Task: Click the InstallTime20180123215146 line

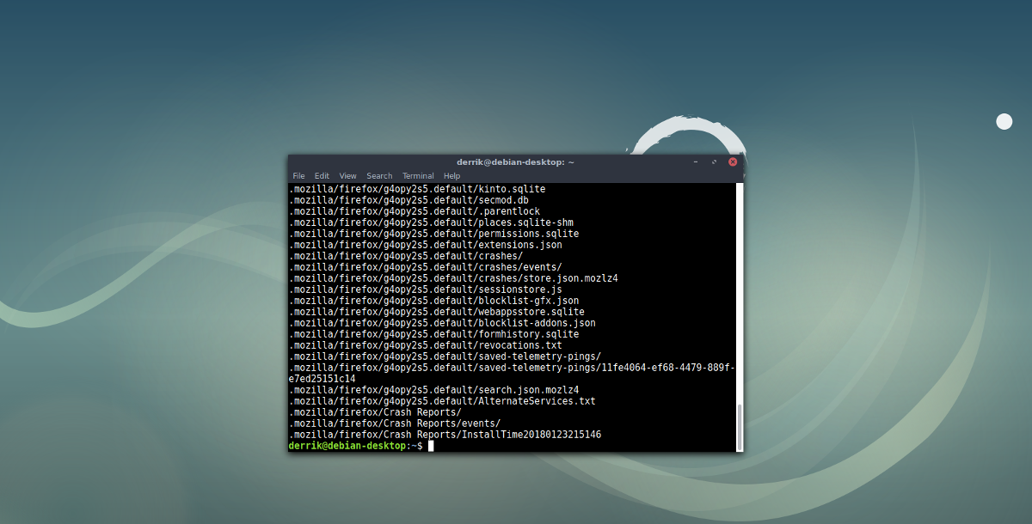Action: [x=445, y=435]
